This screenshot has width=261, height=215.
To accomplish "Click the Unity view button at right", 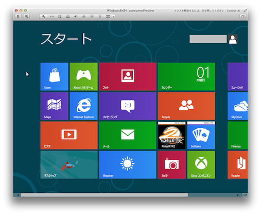I will tap(242, 16).
